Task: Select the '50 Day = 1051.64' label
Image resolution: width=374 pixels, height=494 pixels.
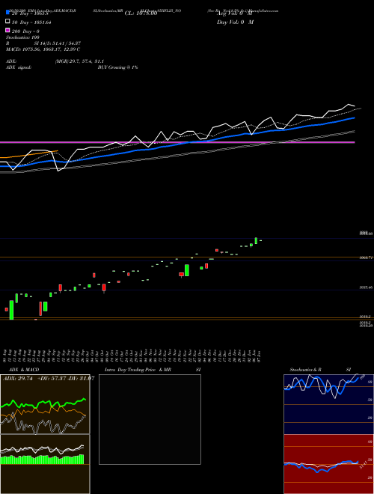Action: click(x=31, y=22)
